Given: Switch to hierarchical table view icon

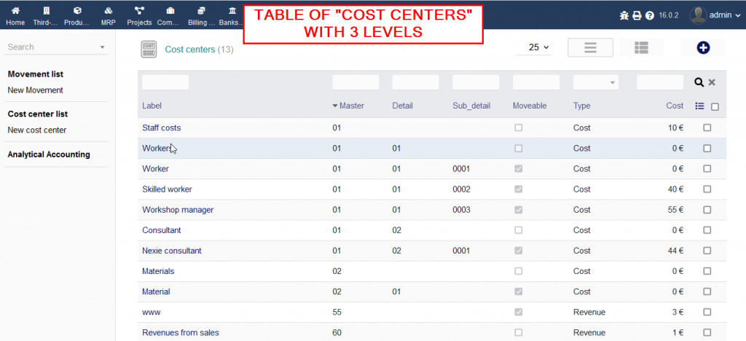Looking at the screenshot, I should coord(641,47).
